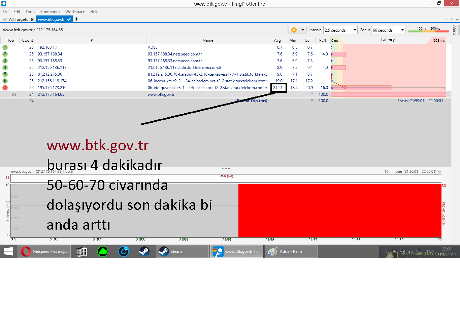Open the green cloud taskbar icon
460x315 pixels.
coord(103,251)
